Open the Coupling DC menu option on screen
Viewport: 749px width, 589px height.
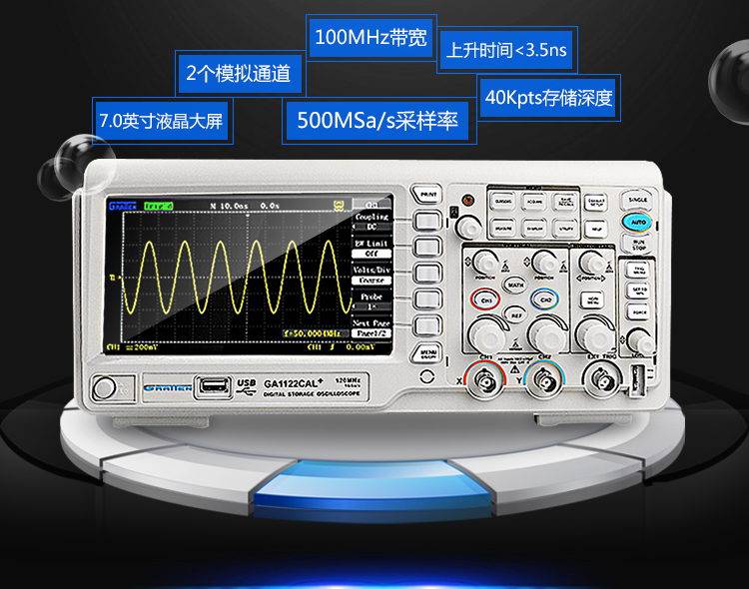point(372,222)
